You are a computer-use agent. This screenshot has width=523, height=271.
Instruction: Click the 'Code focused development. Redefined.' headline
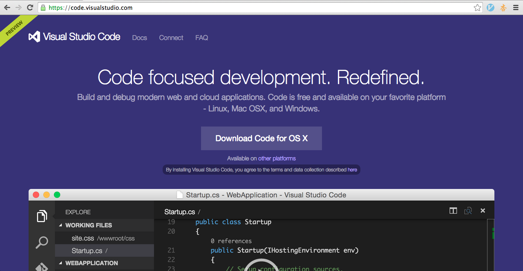(261, 77)
